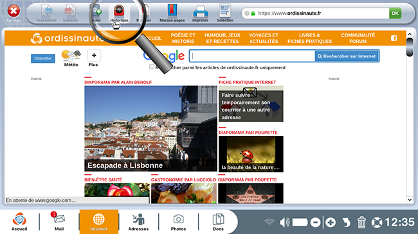The image size is (418, 234).
Task: Open Docs in the bottom dock
Action: [218, 222]
